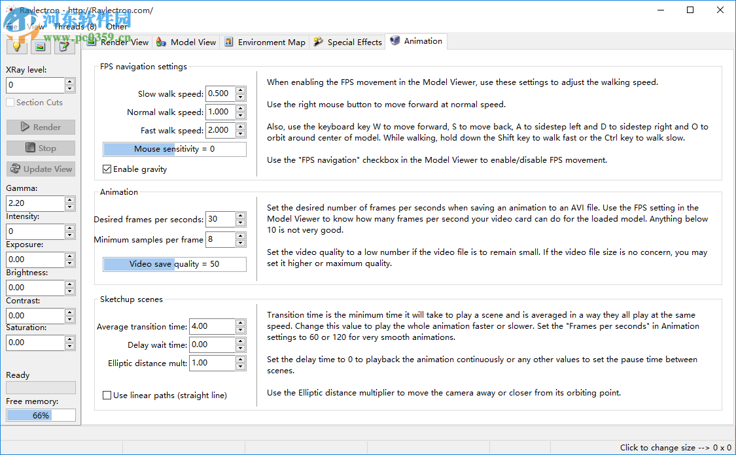Open the Environment Map tab
Screen dimensions: 736x455
[265, 42]
